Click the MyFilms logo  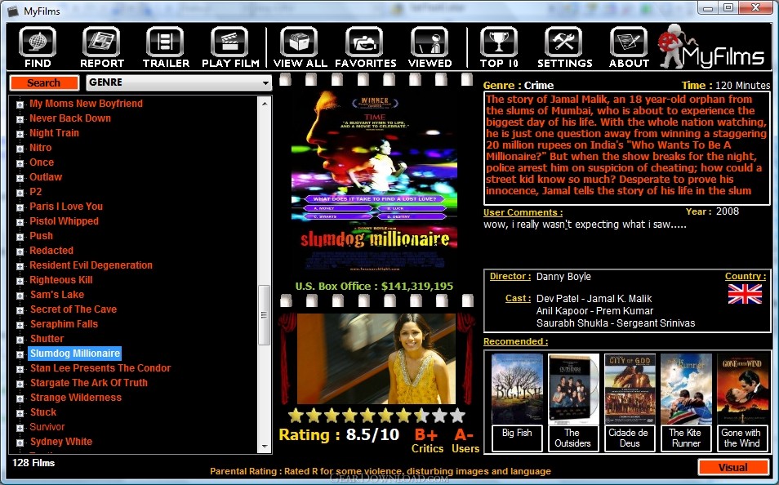pos(711,47)
